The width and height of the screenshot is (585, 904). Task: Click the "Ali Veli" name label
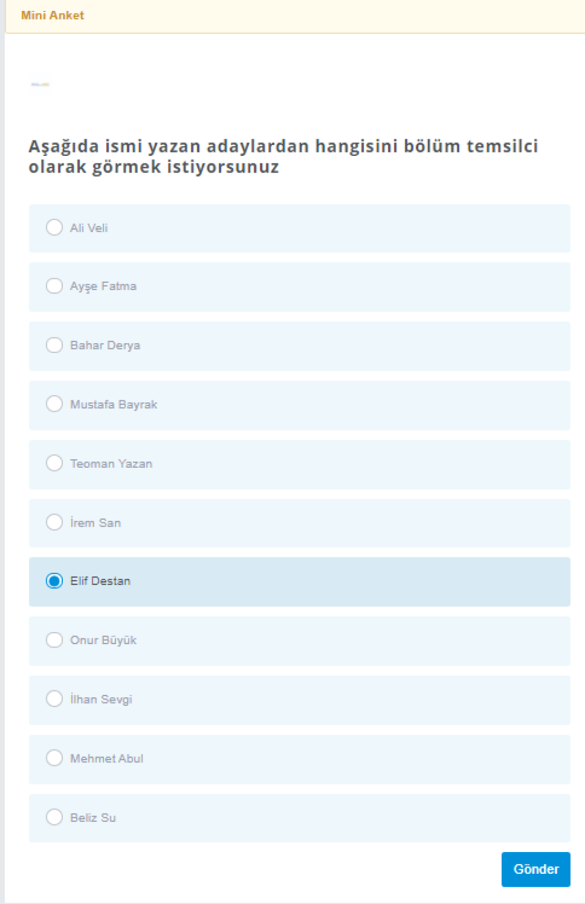click(x=89, y=228)
